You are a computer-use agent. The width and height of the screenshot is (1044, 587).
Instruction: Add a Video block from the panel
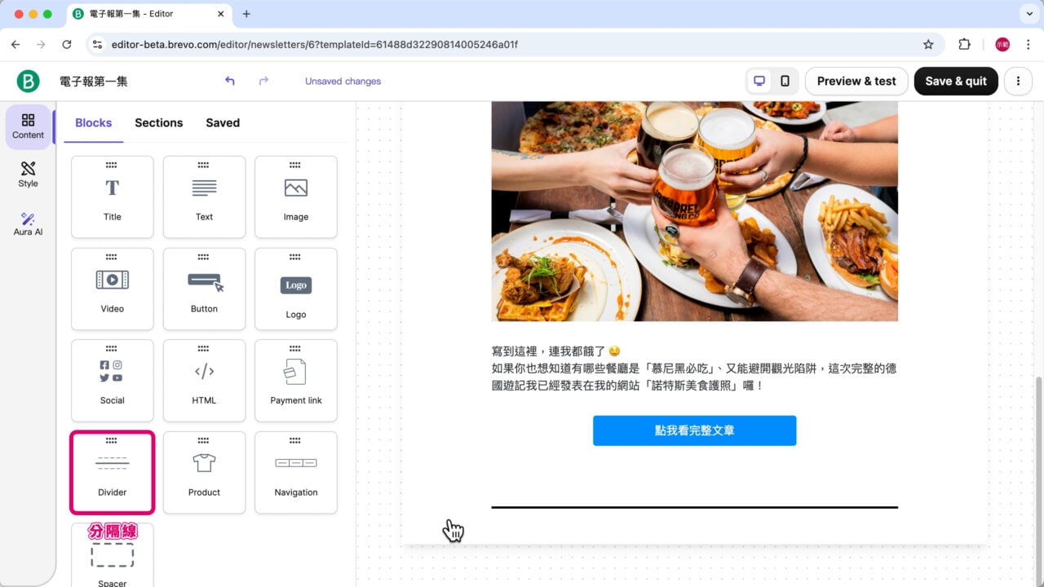coord(112,289)
